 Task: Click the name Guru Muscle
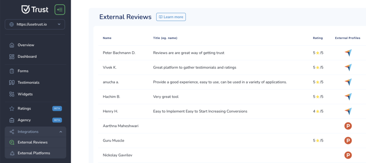(x=113, y=141)
